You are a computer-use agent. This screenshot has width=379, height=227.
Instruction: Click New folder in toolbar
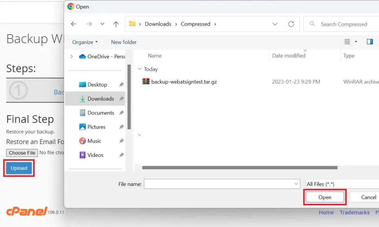(x=124, y=42)
